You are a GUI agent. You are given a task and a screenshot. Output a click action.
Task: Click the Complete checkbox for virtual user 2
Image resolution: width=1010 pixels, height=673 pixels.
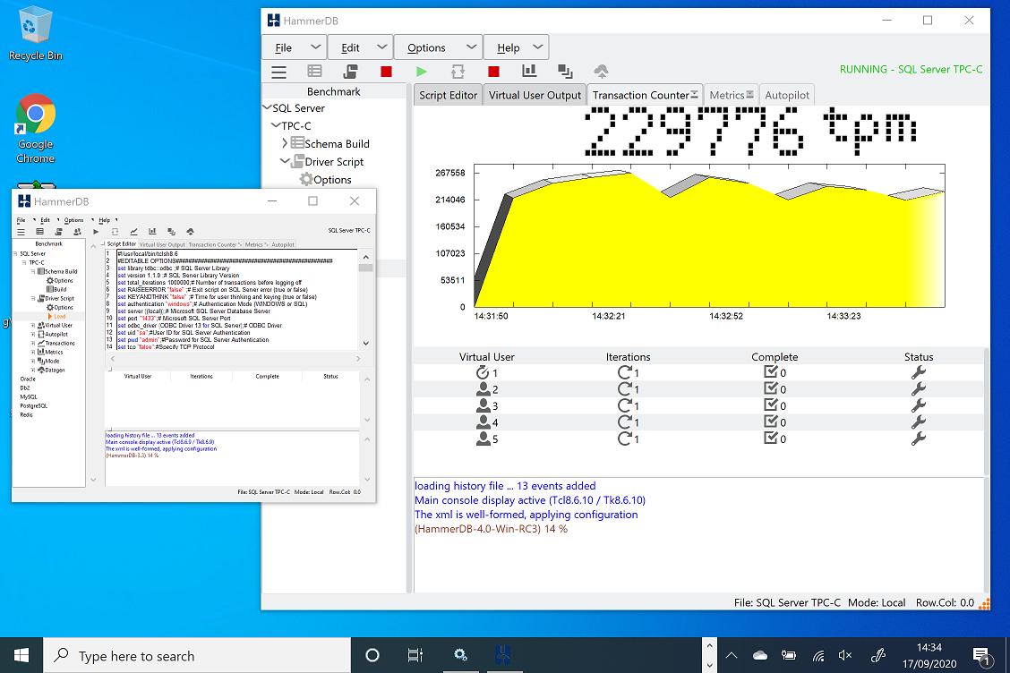(770, 389)
